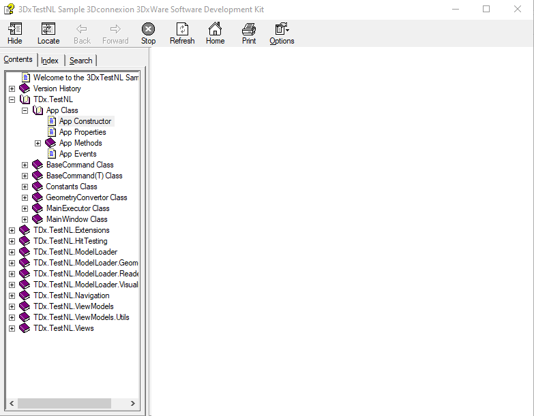This screenshot has width=534, height=416.
Task: Select the BaseCommand(T) Class entry
Action: pos(84,176)
